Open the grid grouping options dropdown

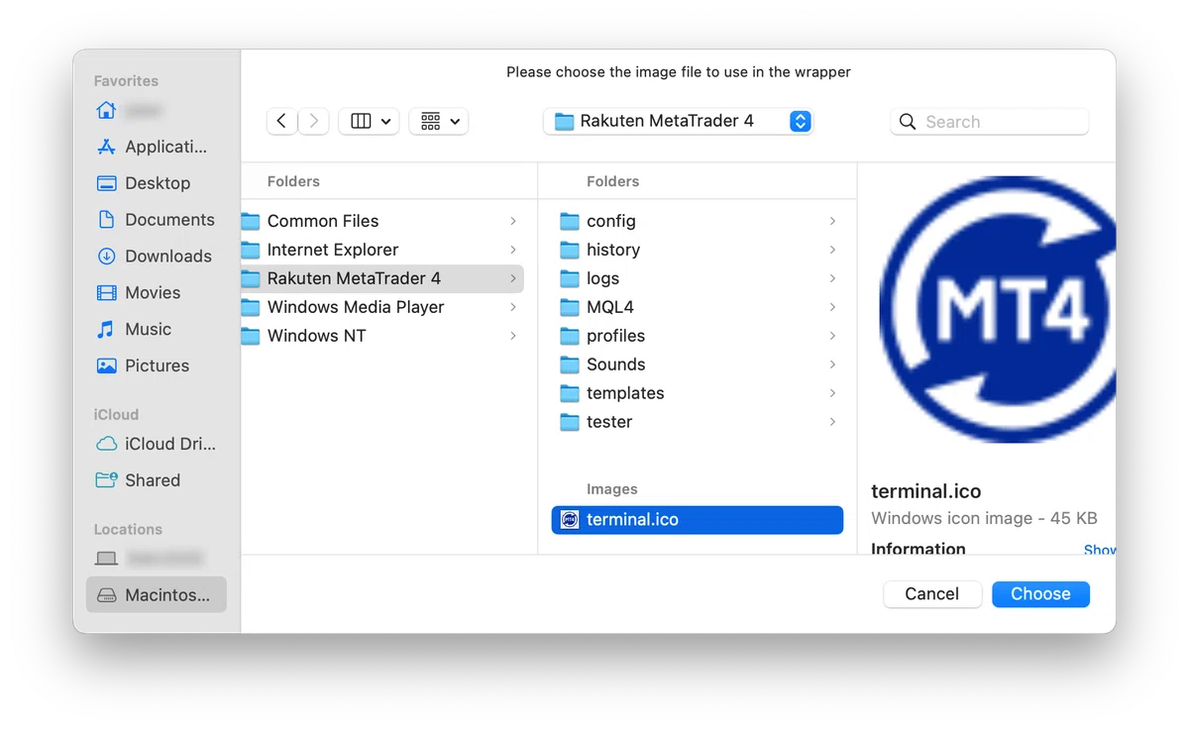click(x=439, y=121)
